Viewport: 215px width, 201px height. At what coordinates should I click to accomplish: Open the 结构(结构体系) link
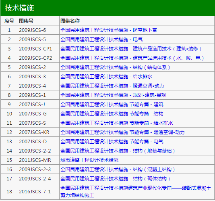pyautogui.click(x=115, y=67)
